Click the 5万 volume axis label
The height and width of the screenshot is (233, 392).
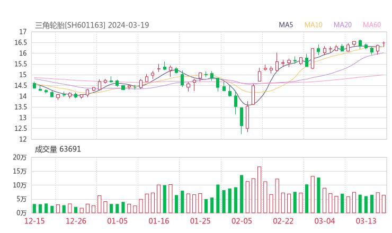coord(22,199)
